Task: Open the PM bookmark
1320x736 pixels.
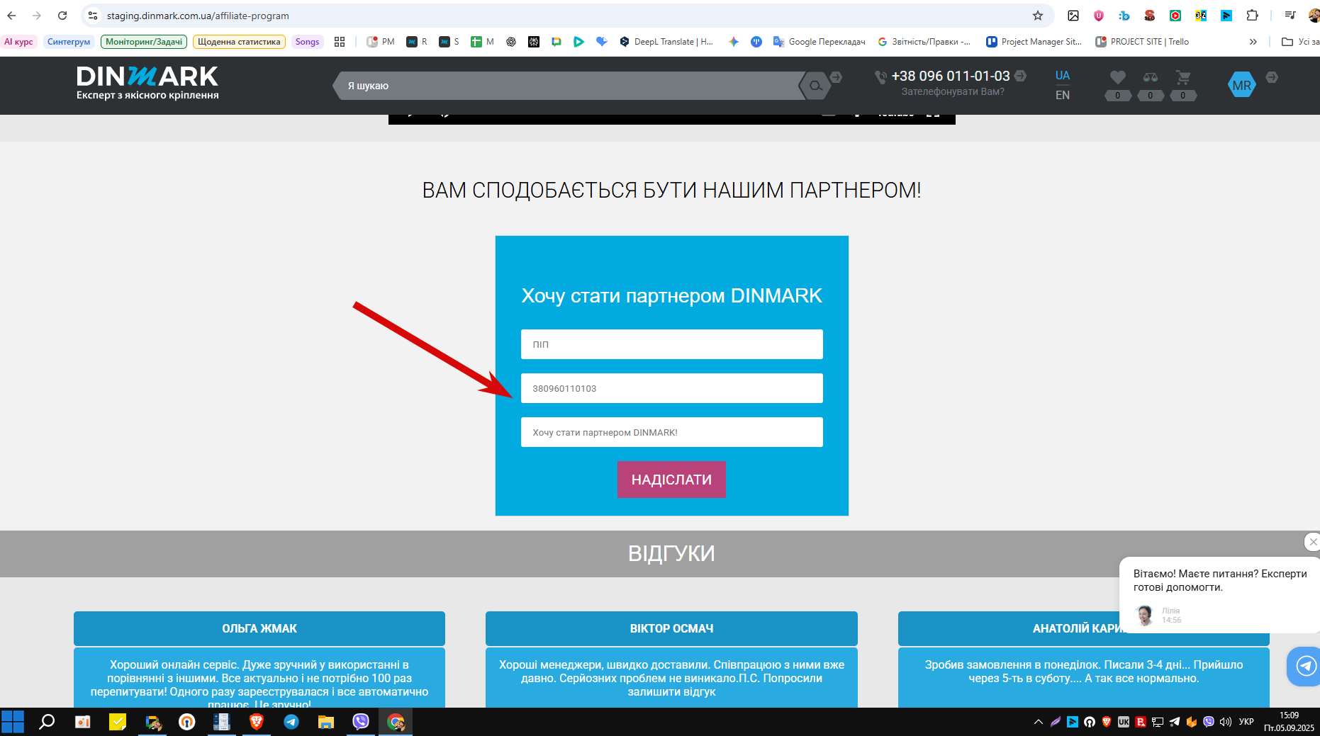Action: click(381, 42)
